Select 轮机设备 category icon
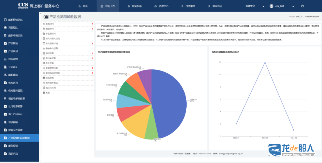The height and width of the screenshot is (163, 322). [44, 78]
